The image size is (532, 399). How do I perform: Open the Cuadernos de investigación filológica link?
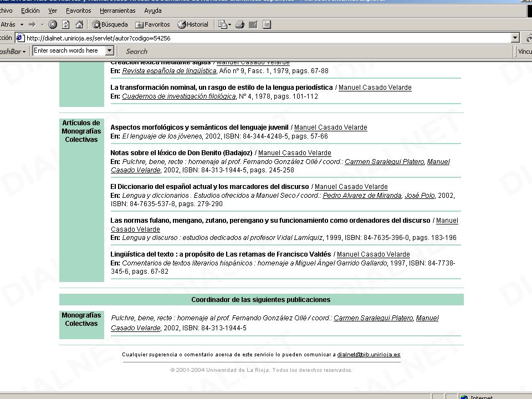pos(179,96)
